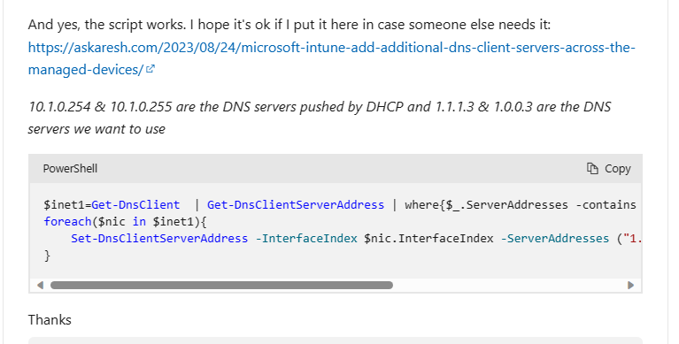Click the -ServerAddresses parameter text

pos(555,239)
